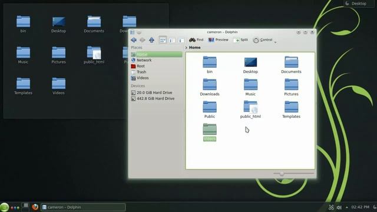377x212 pixels.
Task: Click the 02:42 PM clock
Action: point(360,207)
